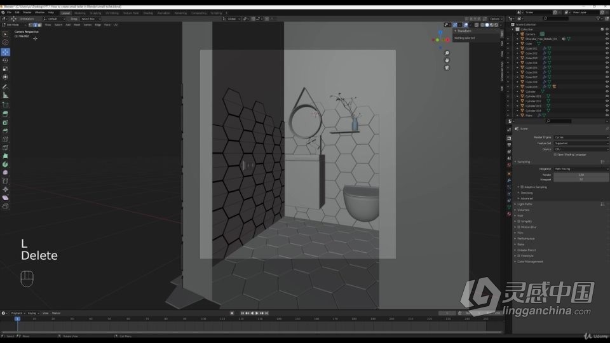Select the Loop Cut tool

pyautogui.click(x=5, y=139)
